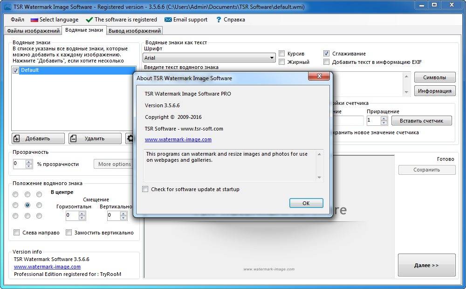Click the Горизонтальн offset input field
This screenshot has height=289, width=466.
tap(72, 215)
